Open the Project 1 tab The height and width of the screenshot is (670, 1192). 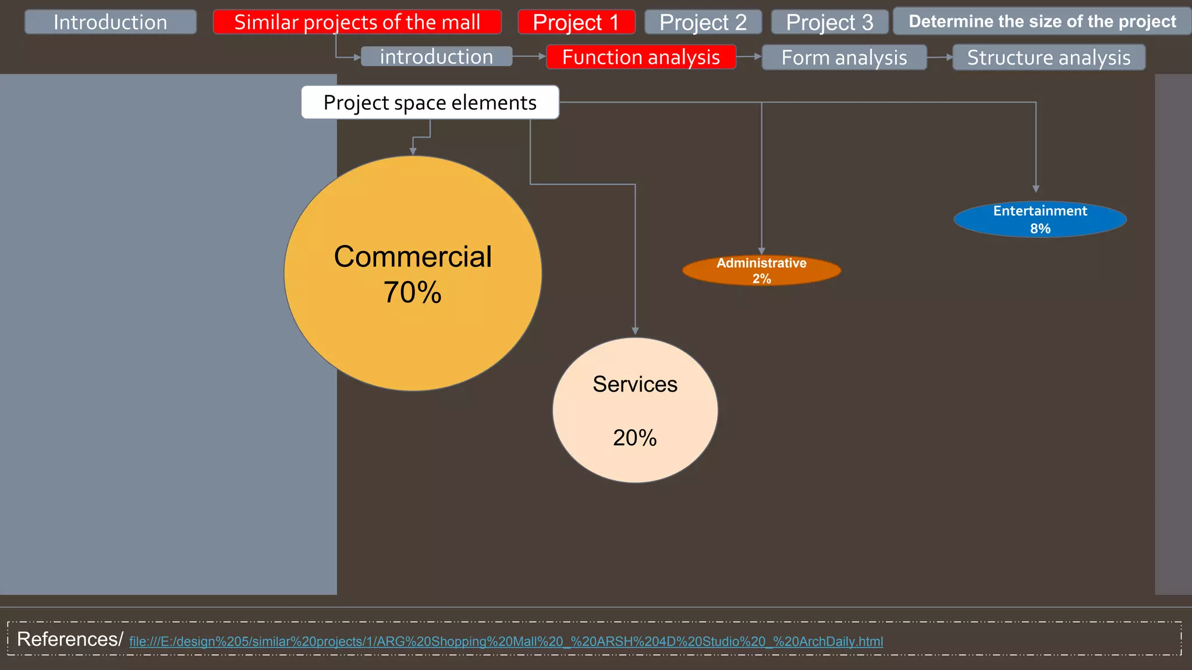(576, 22)
